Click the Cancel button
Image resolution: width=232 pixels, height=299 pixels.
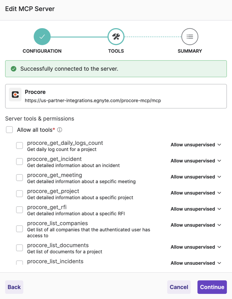(179, 287)
